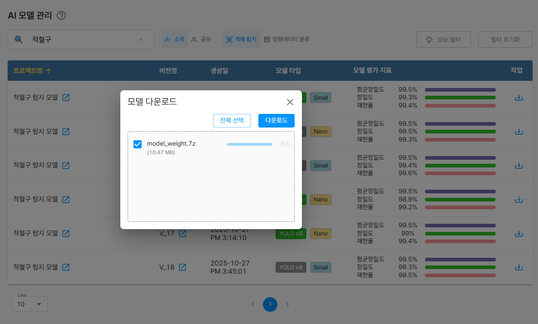Sort by 프로젝트명 column header
The image size is (538, 324).
pyautogui.click(x=32, y=70)
